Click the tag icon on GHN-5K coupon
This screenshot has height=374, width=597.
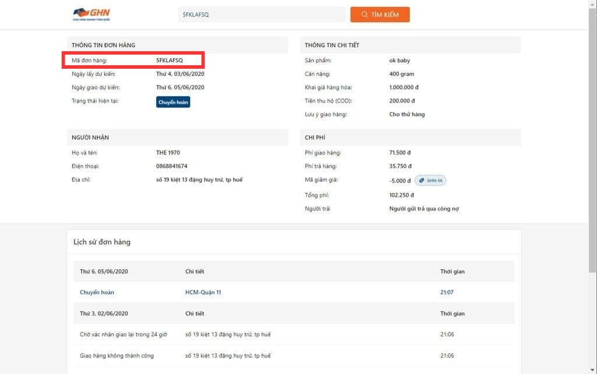click(x=422, y=181)
